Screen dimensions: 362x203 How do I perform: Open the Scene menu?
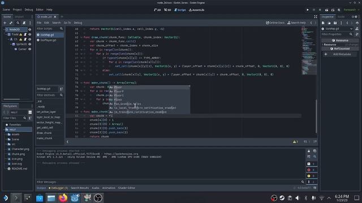[6, 10]
